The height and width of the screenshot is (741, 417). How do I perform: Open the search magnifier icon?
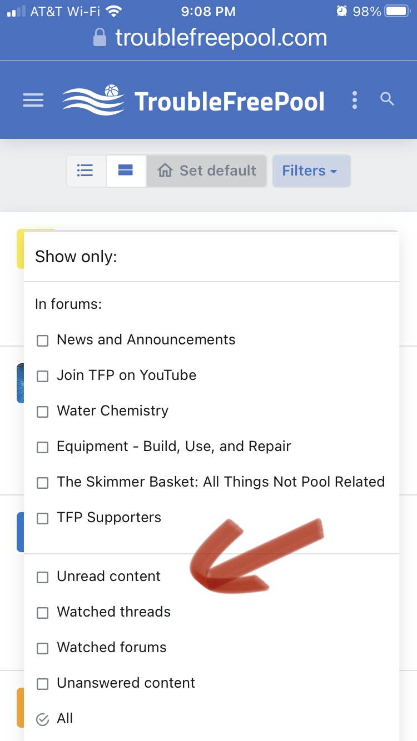click(x=387, y=99)
